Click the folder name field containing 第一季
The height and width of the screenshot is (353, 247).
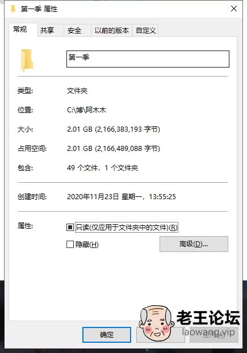[148, 59]
